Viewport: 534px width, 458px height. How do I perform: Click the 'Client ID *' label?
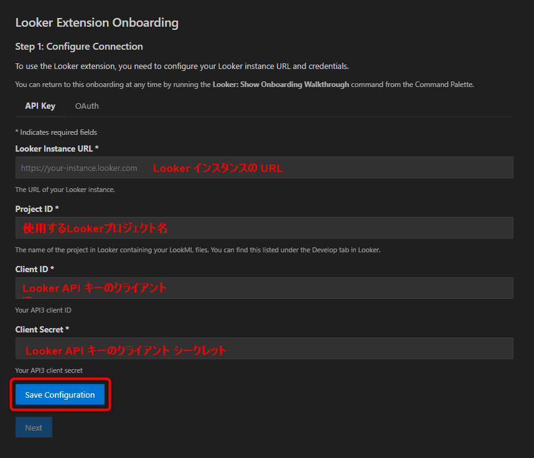(34, 269)
